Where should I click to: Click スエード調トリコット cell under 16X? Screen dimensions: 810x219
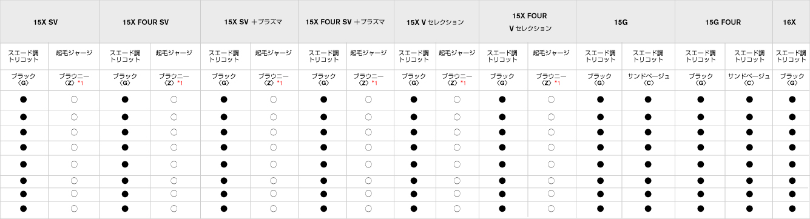[x=791, y=56]
